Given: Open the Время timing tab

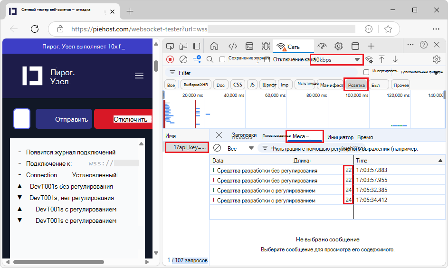Looking at the screenshot, I should (x=365, y=137).
